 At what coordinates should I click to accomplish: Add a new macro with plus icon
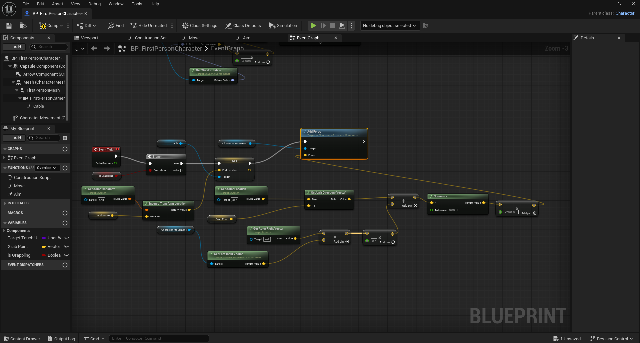tap(65, 213)
